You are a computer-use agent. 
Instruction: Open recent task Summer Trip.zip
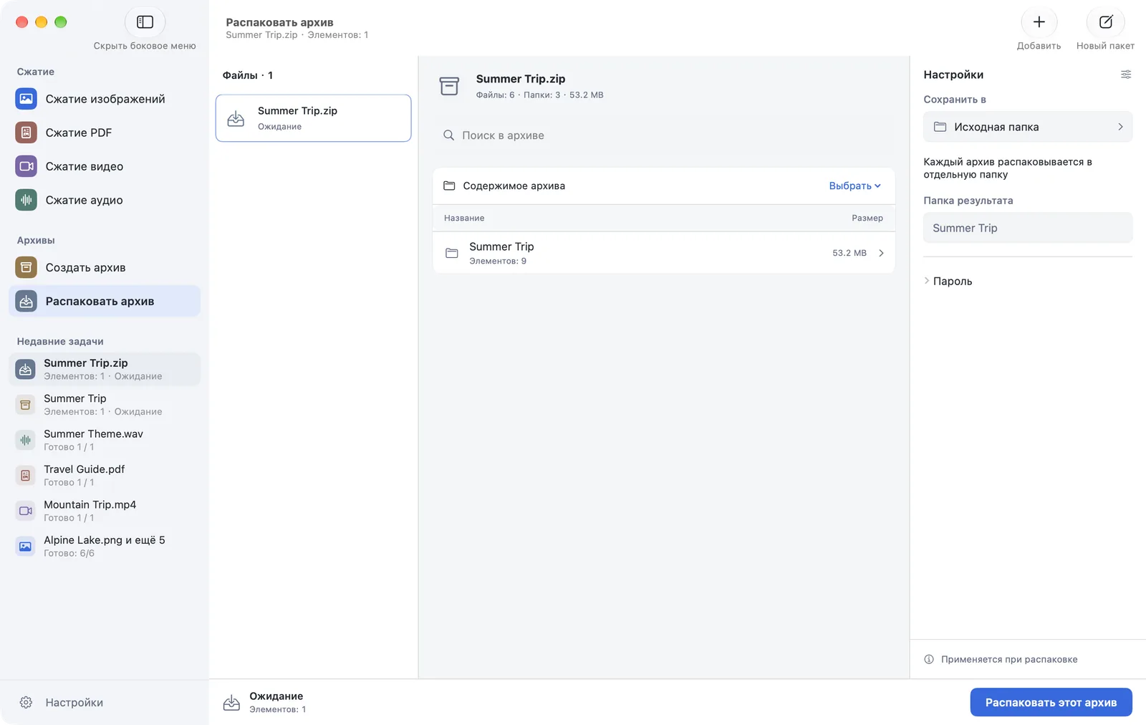pyautogui.click(x=105, y=369)
